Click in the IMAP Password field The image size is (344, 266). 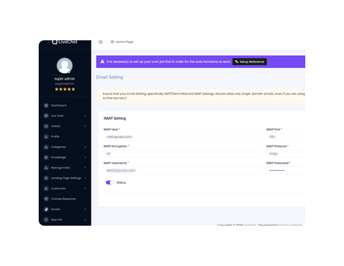285,170
